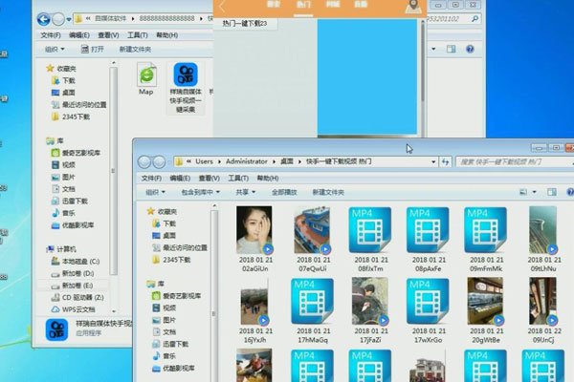Click the sidebar scrollbar in the 自媒体软件 window
Screen dimensions: 574x382
(113, 171)
